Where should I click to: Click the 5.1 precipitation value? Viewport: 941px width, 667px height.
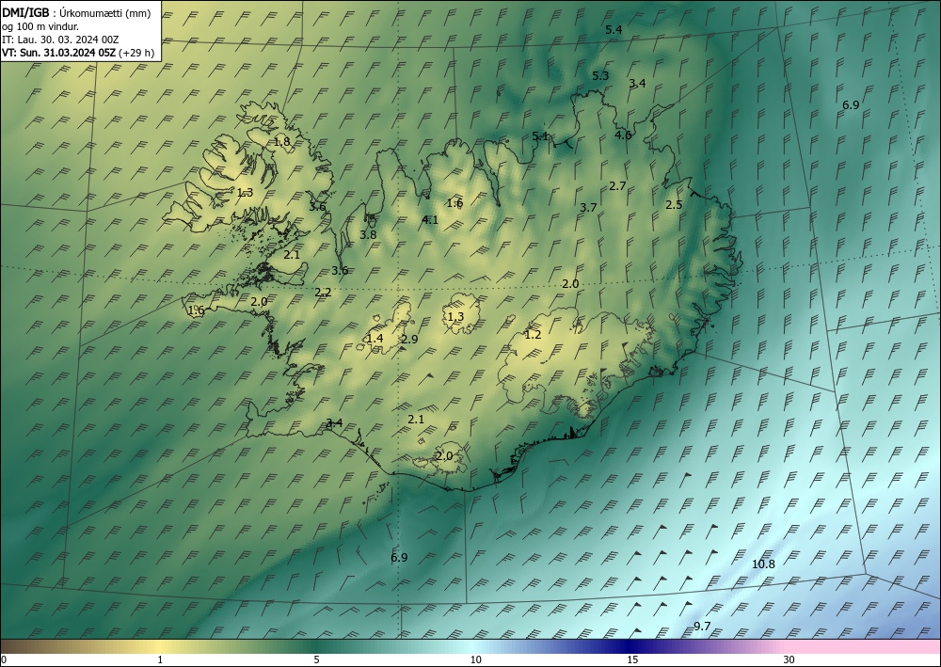541,136
